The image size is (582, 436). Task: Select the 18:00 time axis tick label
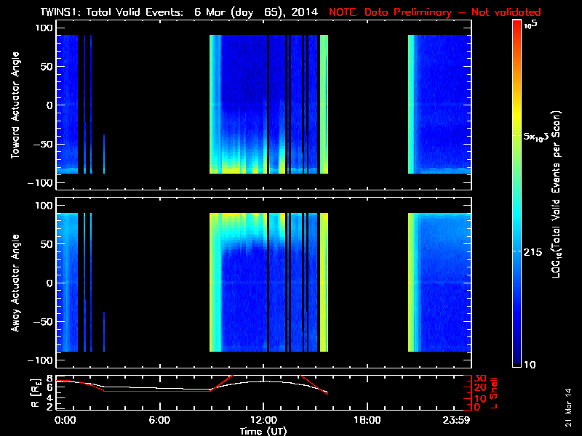[x=367, y=419]
